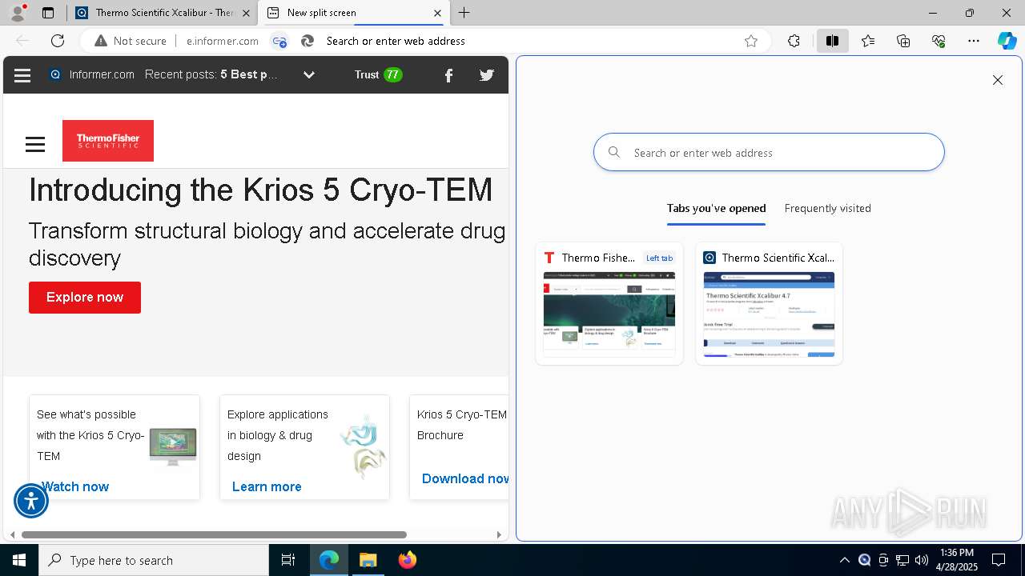Screen dimensions: 1025x576
Task: Open the recent post 5 Best p… link
Action: 249,74
